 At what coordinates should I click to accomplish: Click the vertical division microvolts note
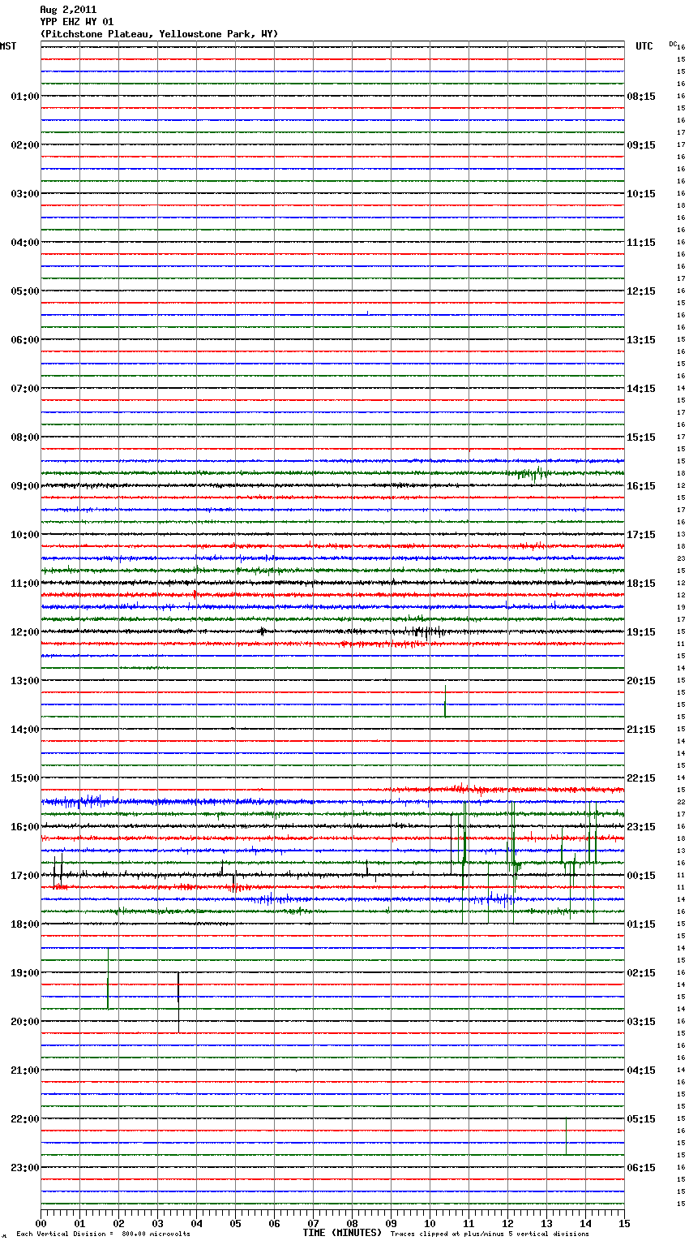[103, 1234]
